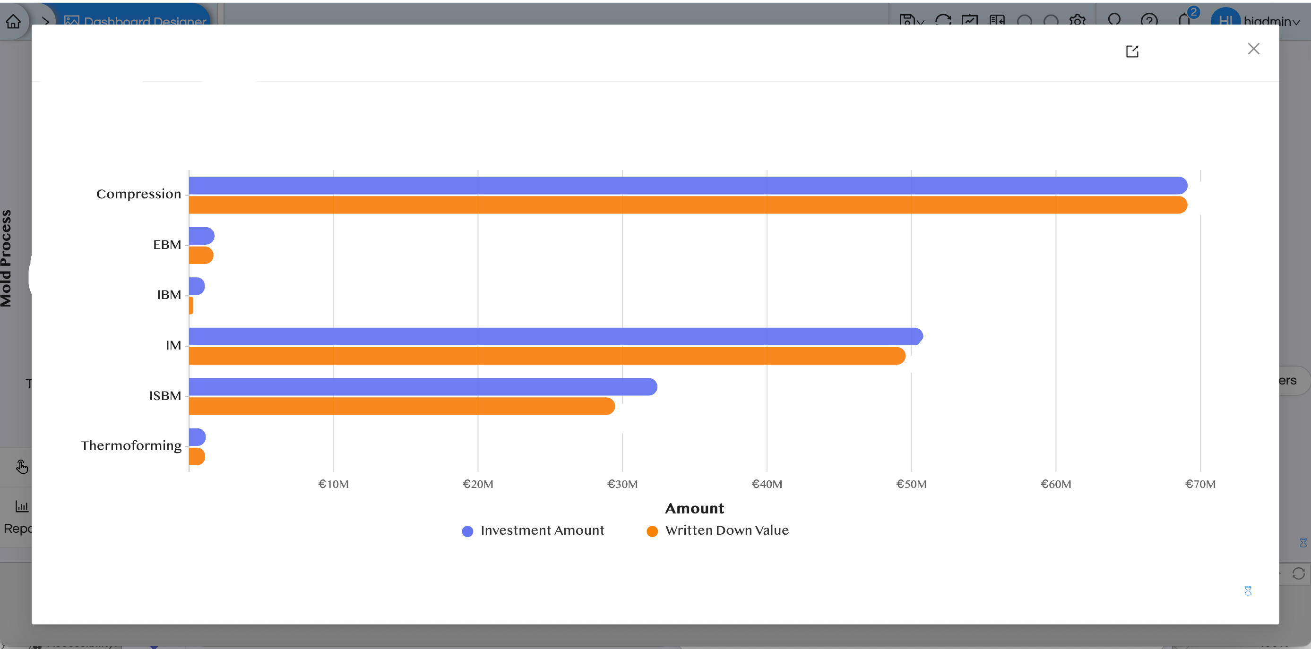1311x649 pixels.
Task: Click the IM Written Down Value bar
Action: click(x=547, y=356)
